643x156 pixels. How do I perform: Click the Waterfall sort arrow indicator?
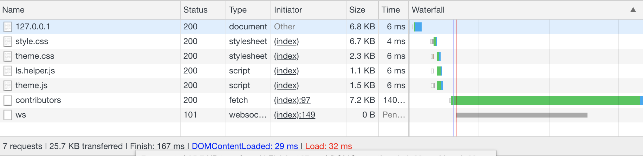(x=633, y=10)
